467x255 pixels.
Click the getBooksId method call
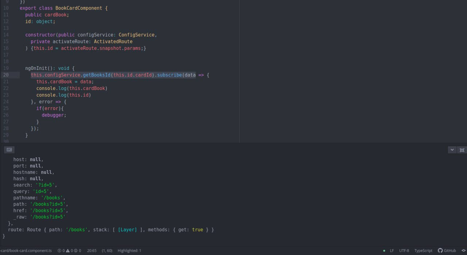[x=97, y=75]
